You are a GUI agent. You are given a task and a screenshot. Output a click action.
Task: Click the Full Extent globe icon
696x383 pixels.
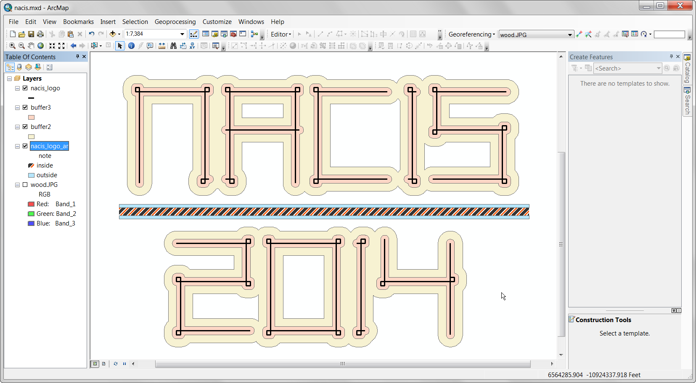40,45
